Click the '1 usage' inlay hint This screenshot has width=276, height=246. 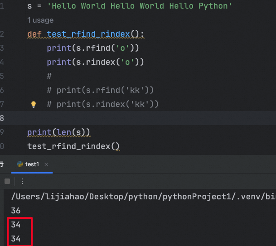40,20
